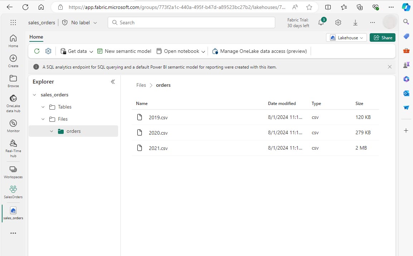Go back in the browser

[x=9, y=7]
